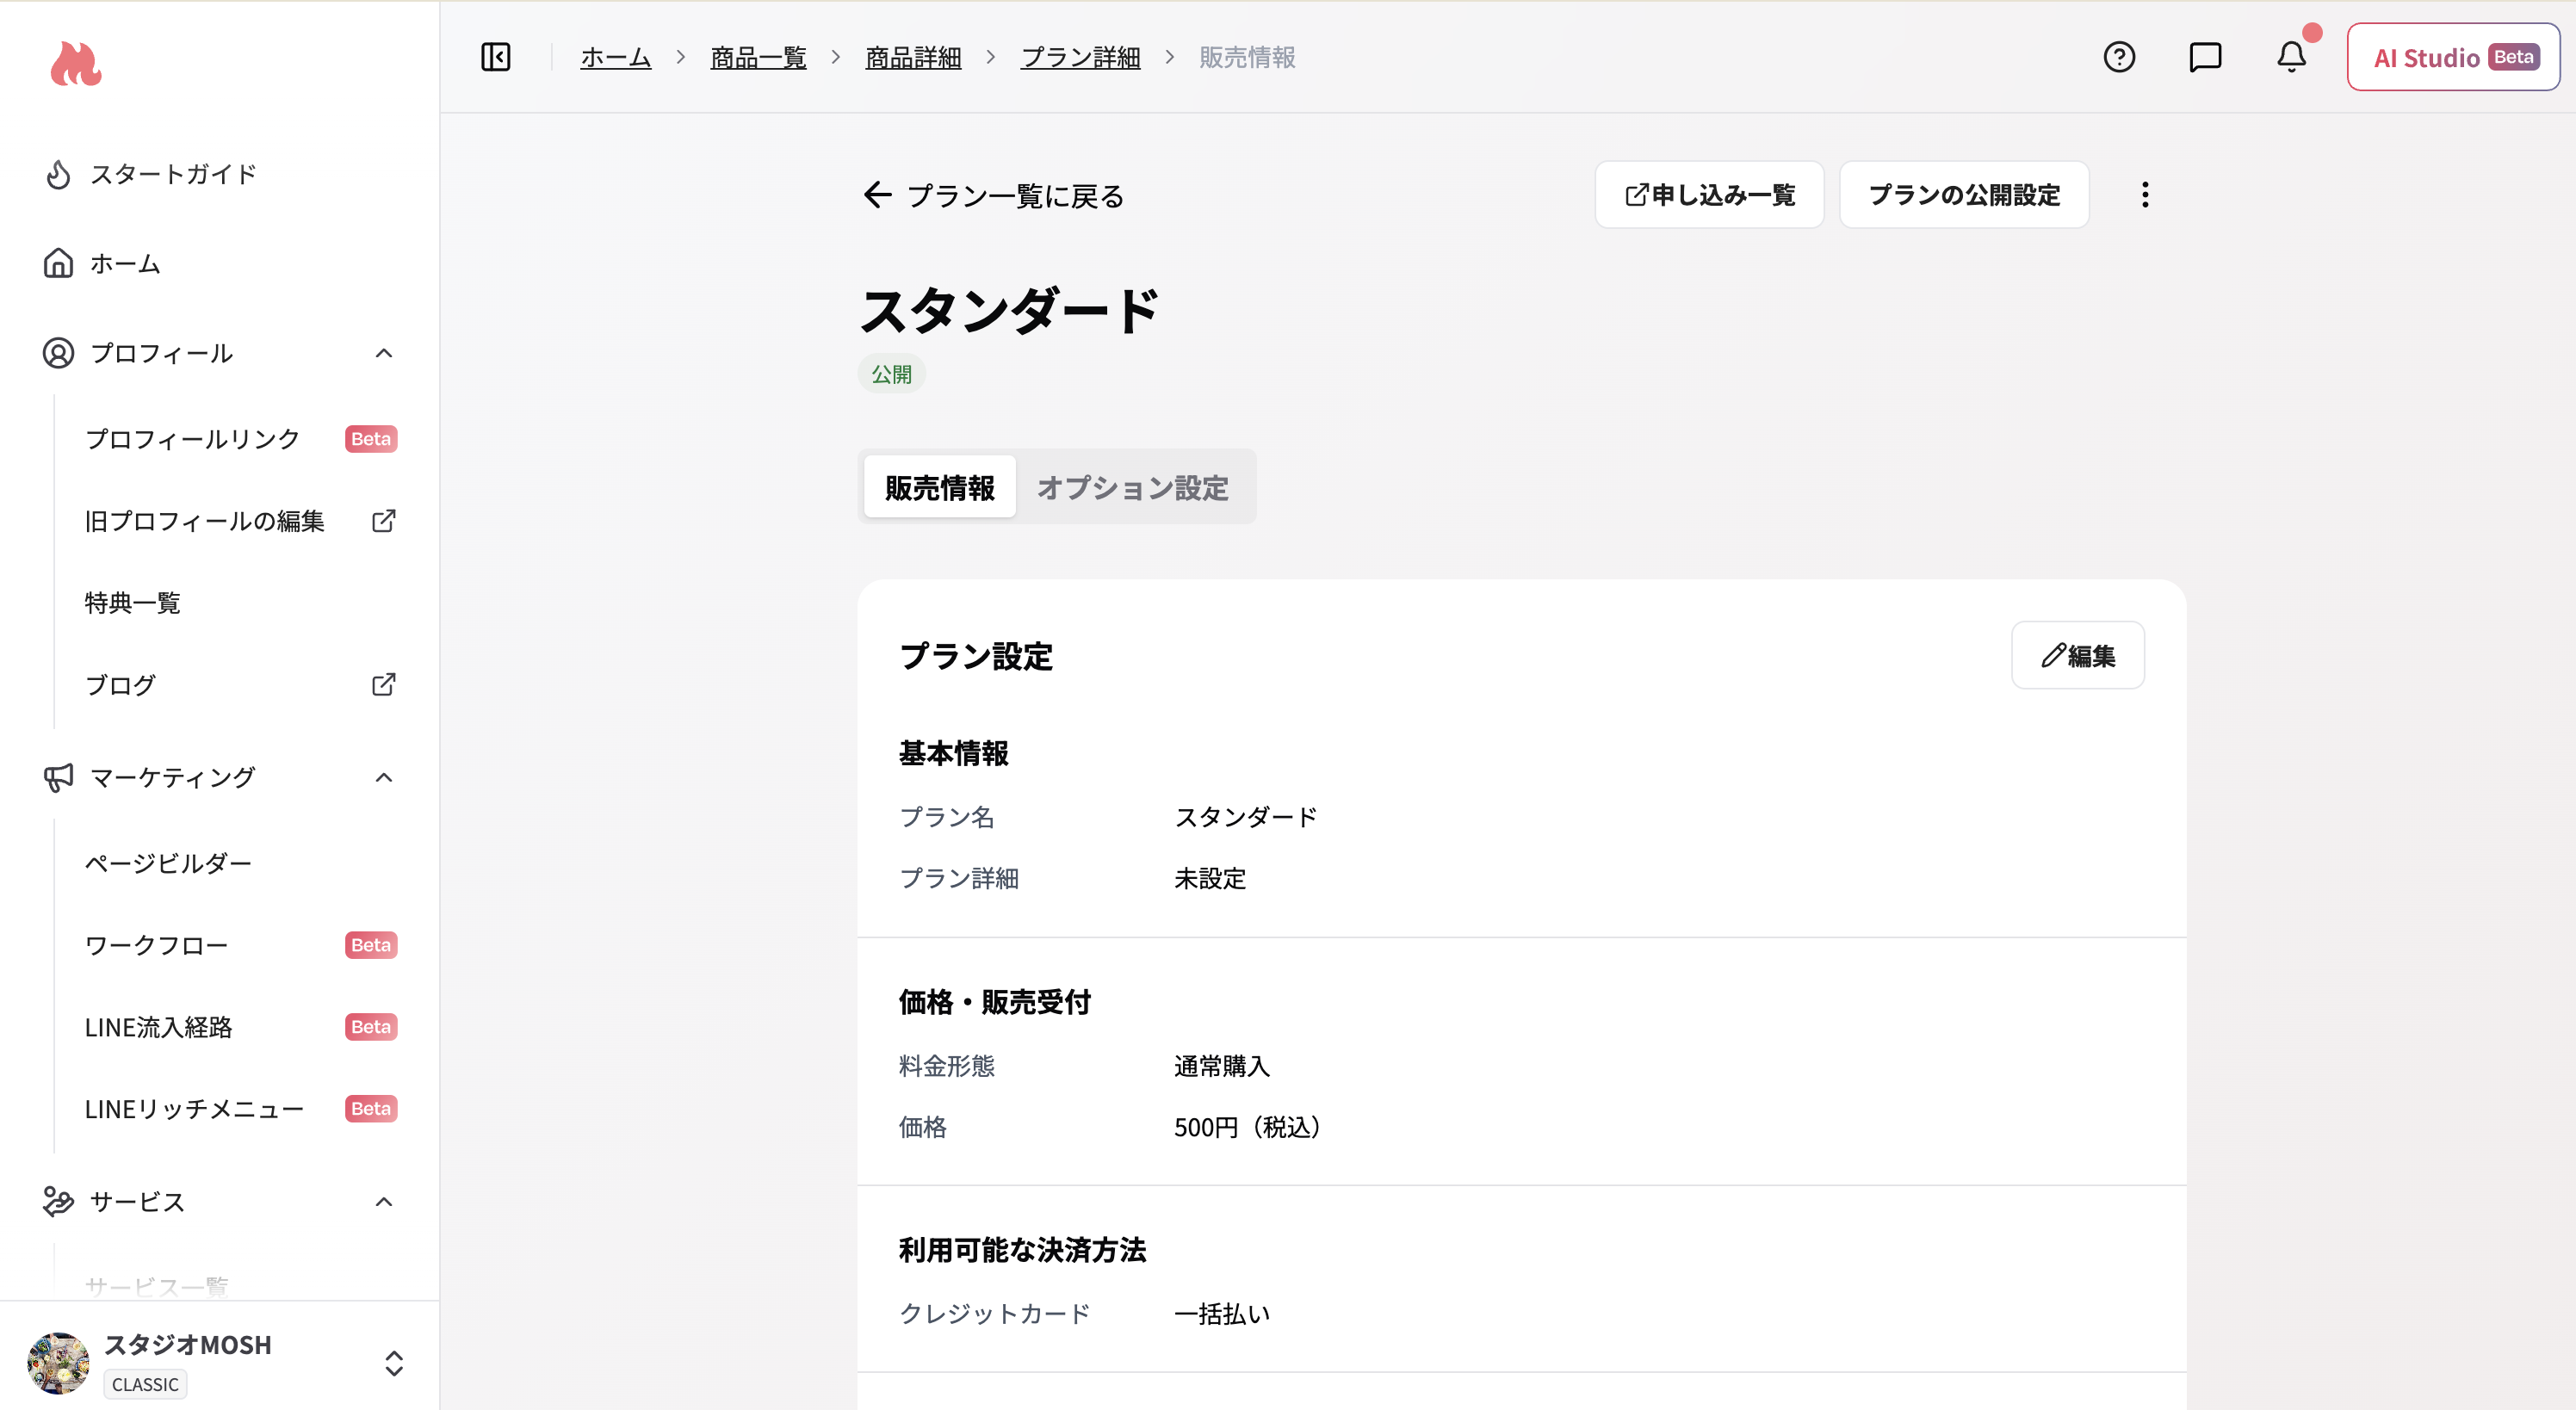This screenshot has height=1410, width=2576.
Task: Click the Beta badge next to ワークフロー
Action: pyautogui.click(x=371, y=945)
